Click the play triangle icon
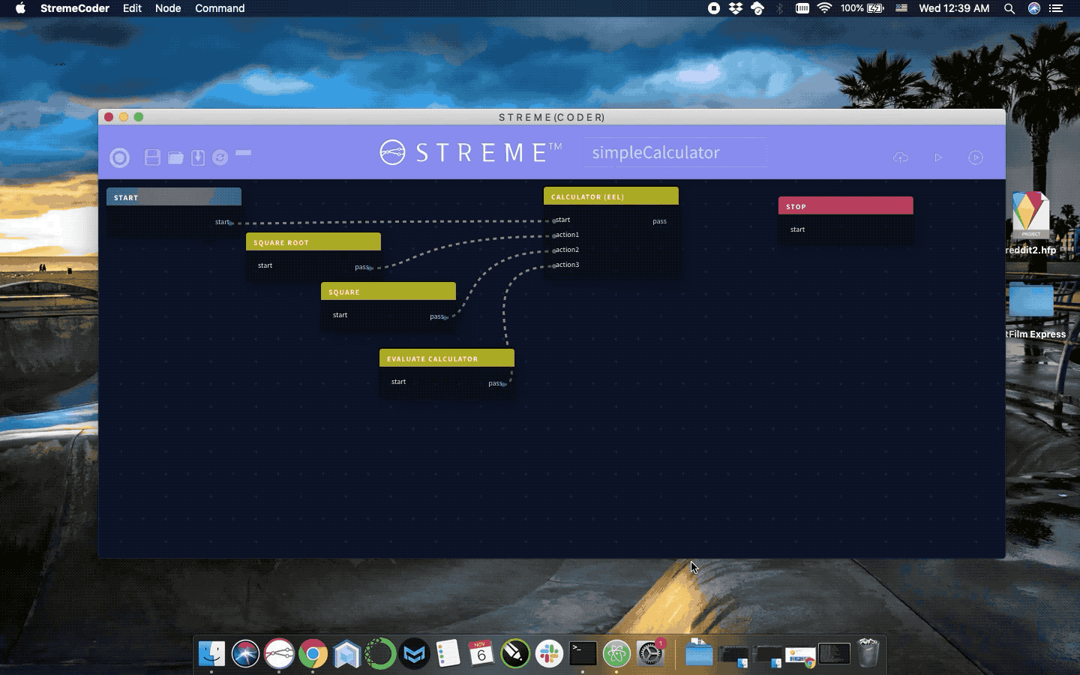Viewport: 1080px width, 675px height. 938,157
